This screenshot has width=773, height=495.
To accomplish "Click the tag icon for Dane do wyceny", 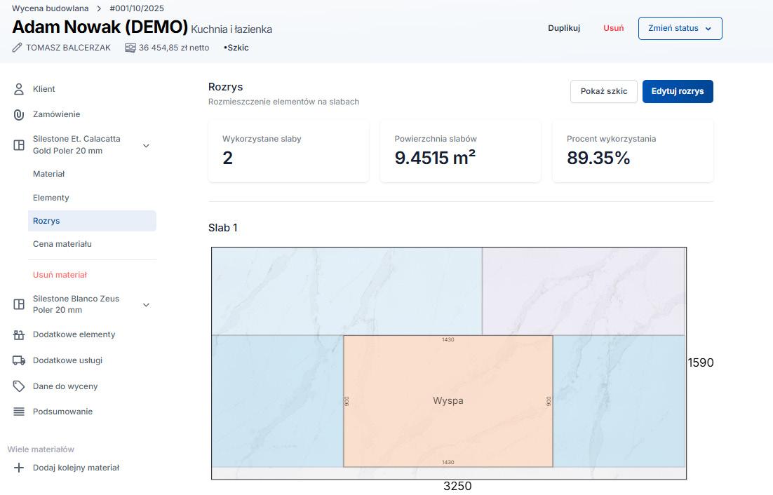I will [x=19, y=386].
